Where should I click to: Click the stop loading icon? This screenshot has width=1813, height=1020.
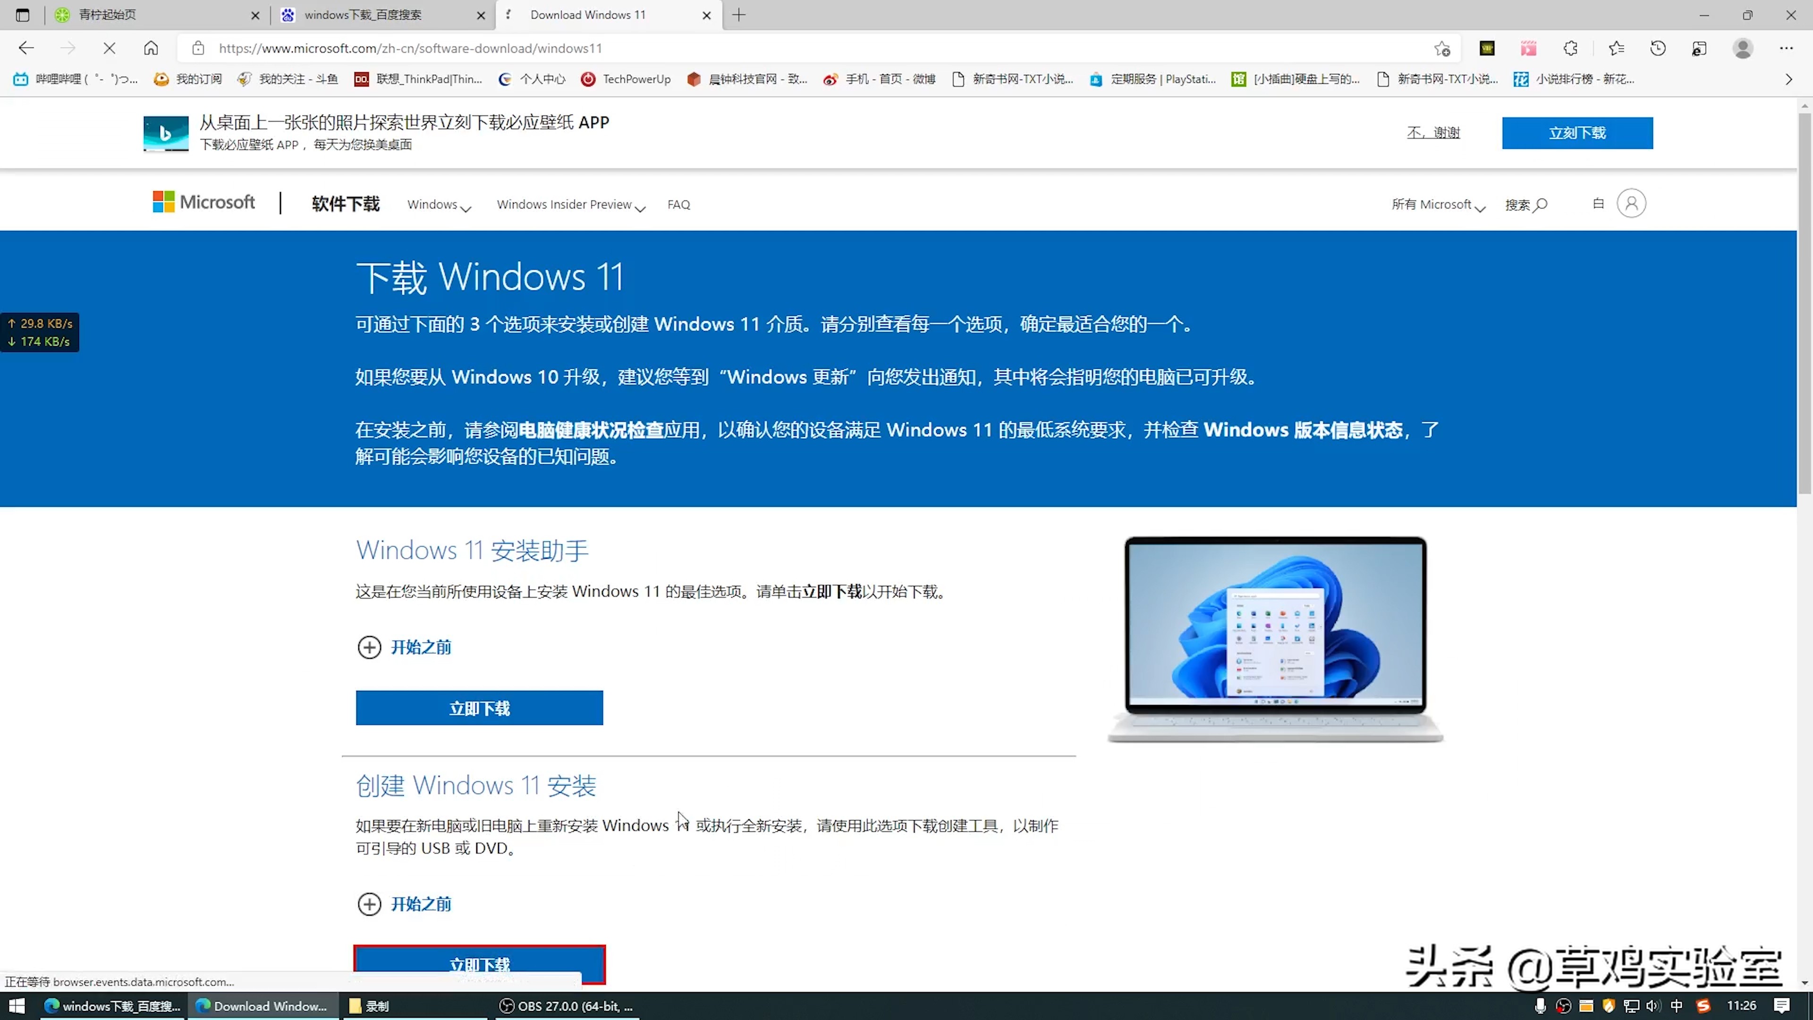point(109,48)
